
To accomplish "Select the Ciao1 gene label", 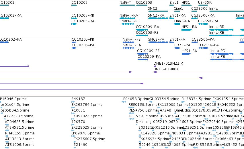I will pyautogui.click(x=178, y=8).
